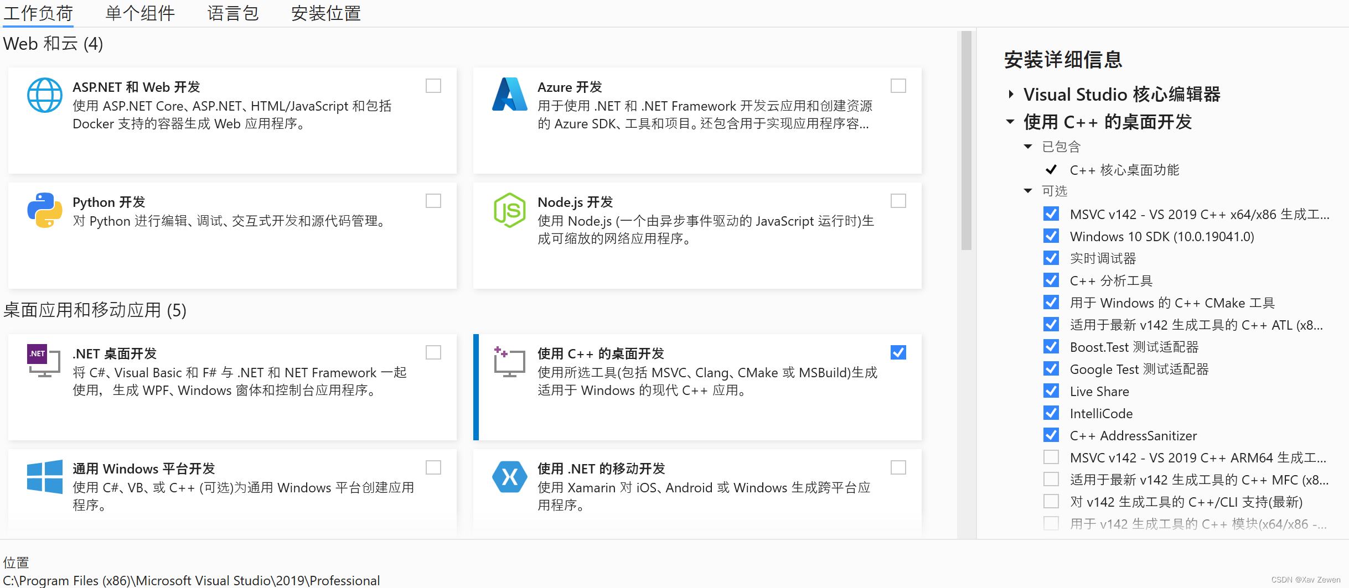Check the C++ MFC for v142 option

point(1051,480)
